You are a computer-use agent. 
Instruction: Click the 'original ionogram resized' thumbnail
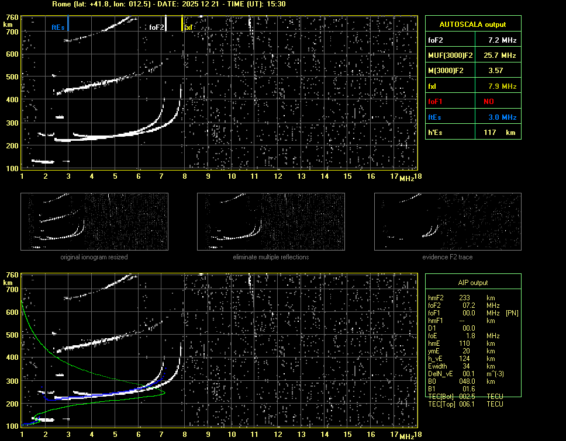(94, 221)
